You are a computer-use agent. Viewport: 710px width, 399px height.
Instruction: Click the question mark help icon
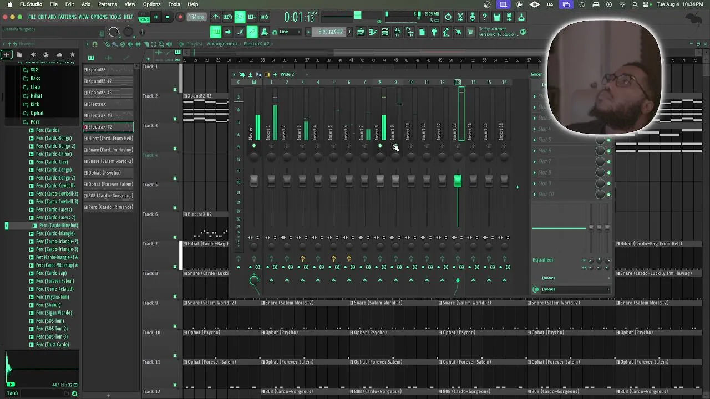tap(485, 17)
